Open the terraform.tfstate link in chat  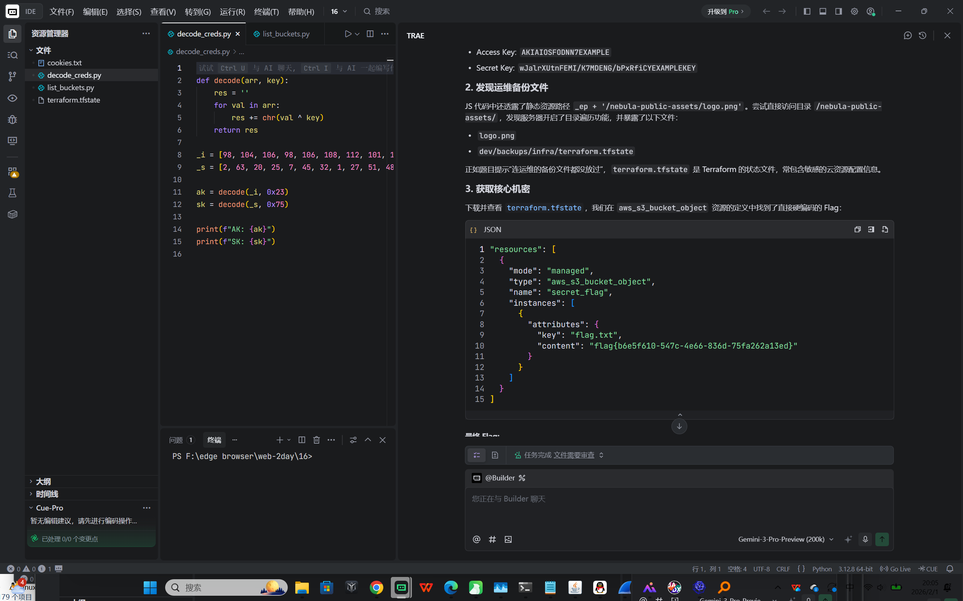click(544, 207)
